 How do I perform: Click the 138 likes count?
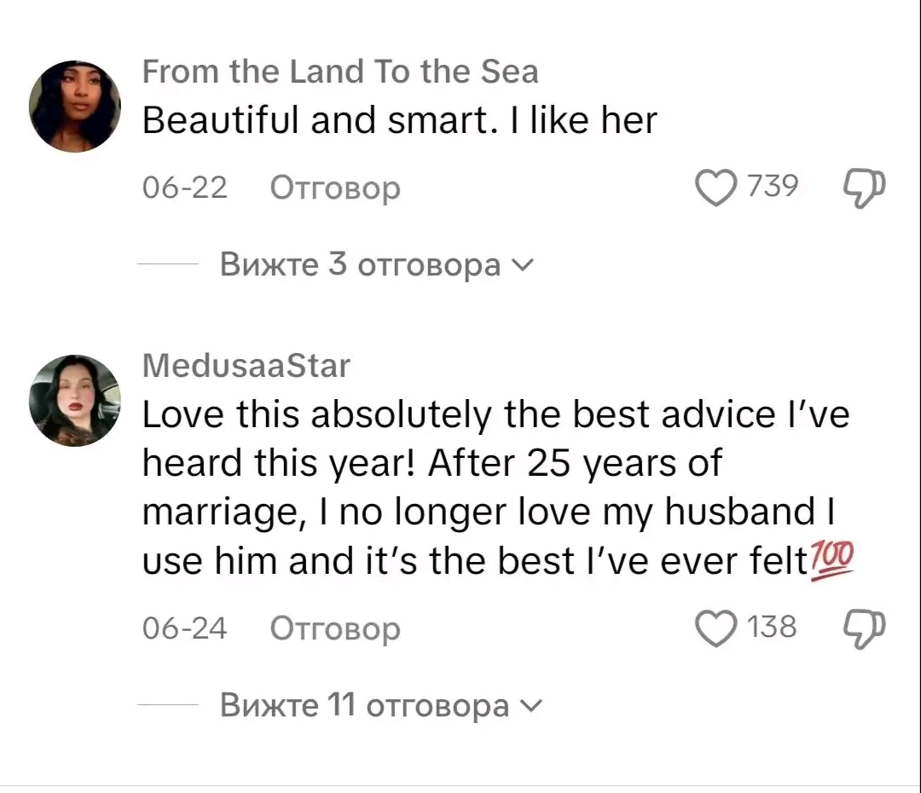[x=773, y=628]
